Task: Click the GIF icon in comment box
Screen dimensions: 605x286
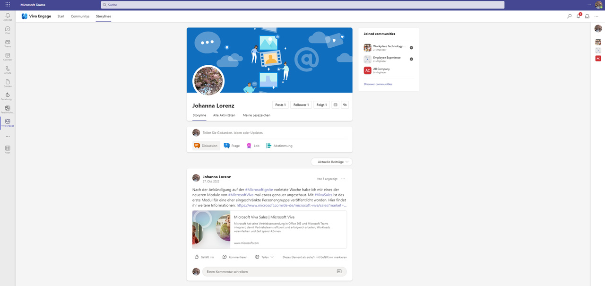Action: coord(339,271)
